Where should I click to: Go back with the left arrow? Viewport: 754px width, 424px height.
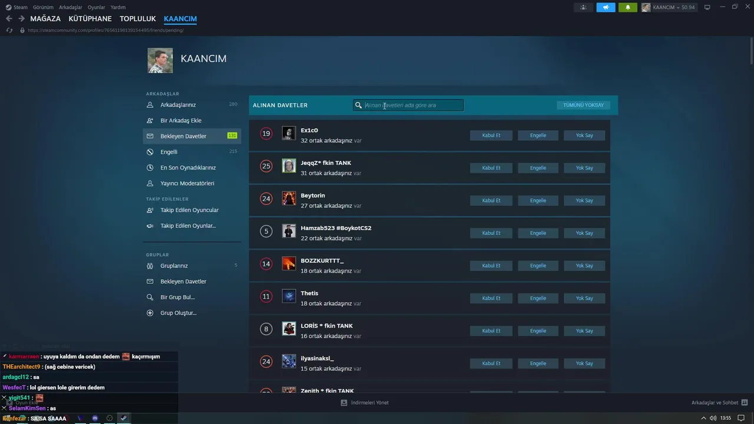point(9,19)
